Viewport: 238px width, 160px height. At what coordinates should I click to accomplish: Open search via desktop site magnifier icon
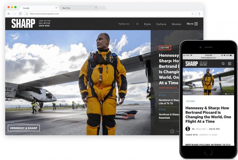tap(137, 24)
